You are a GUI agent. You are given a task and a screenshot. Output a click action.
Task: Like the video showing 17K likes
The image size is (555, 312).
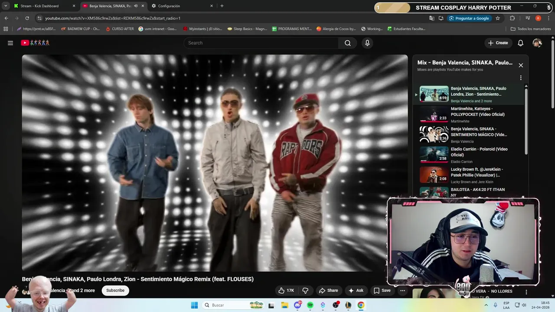coord(286,291)
